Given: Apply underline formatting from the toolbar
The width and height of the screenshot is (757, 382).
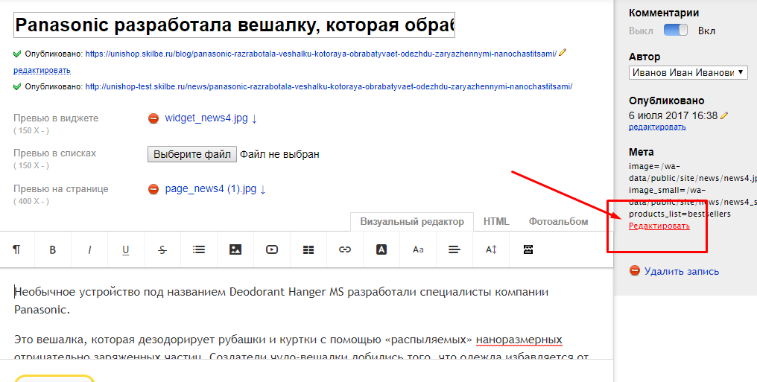Looking at the screenshot, I should tap(126, 250).
